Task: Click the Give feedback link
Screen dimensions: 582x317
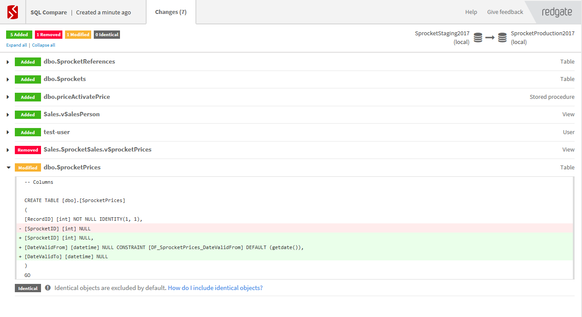Action: [505, 12]
